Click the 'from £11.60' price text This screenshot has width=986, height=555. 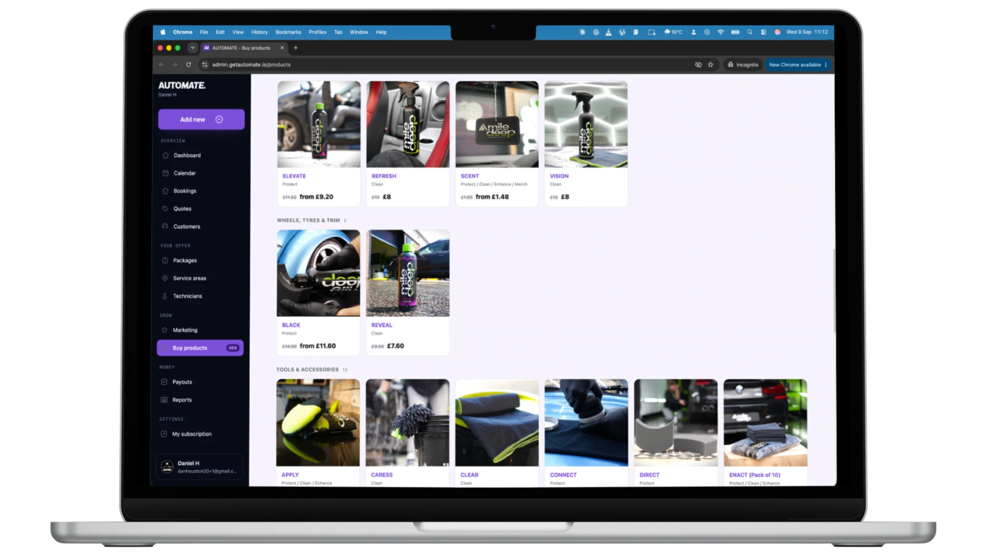click(317, 346)
